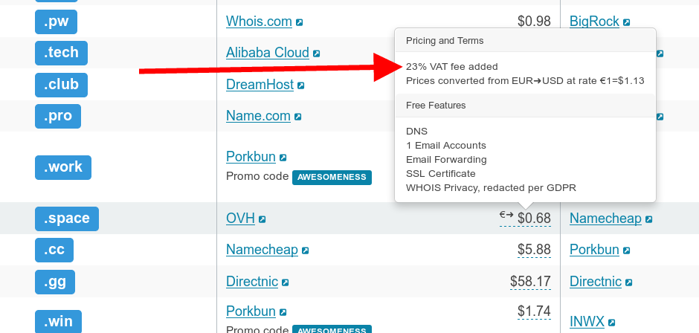
Task: Open the OVH registrar link
Action: click(x=240, y=219)
